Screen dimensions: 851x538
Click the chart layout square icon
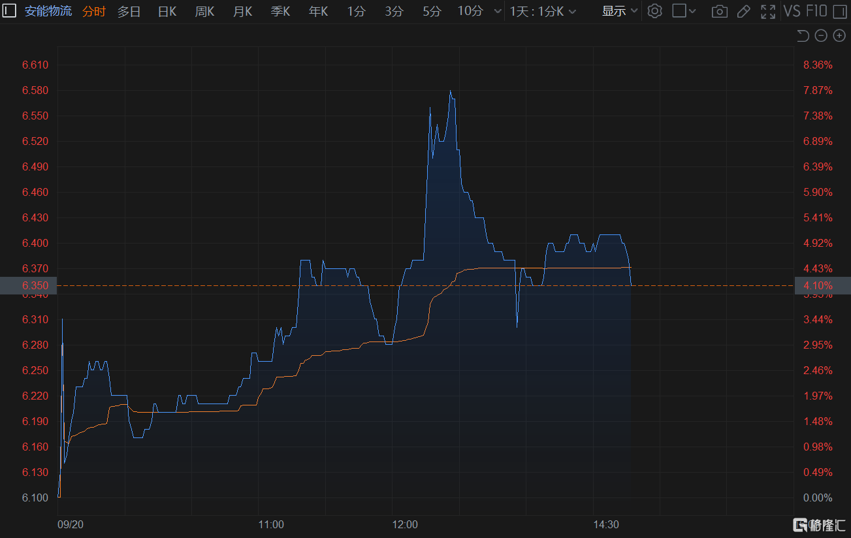pos(680,11)
